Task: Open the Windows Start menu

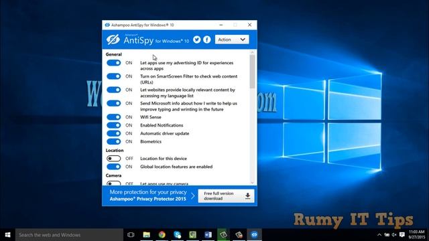Action: point(7,235)
